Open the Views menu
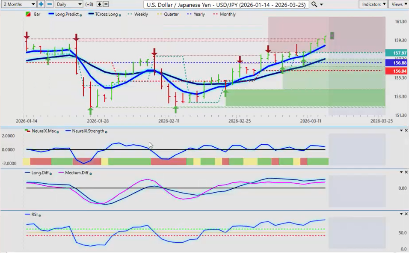 399,4
